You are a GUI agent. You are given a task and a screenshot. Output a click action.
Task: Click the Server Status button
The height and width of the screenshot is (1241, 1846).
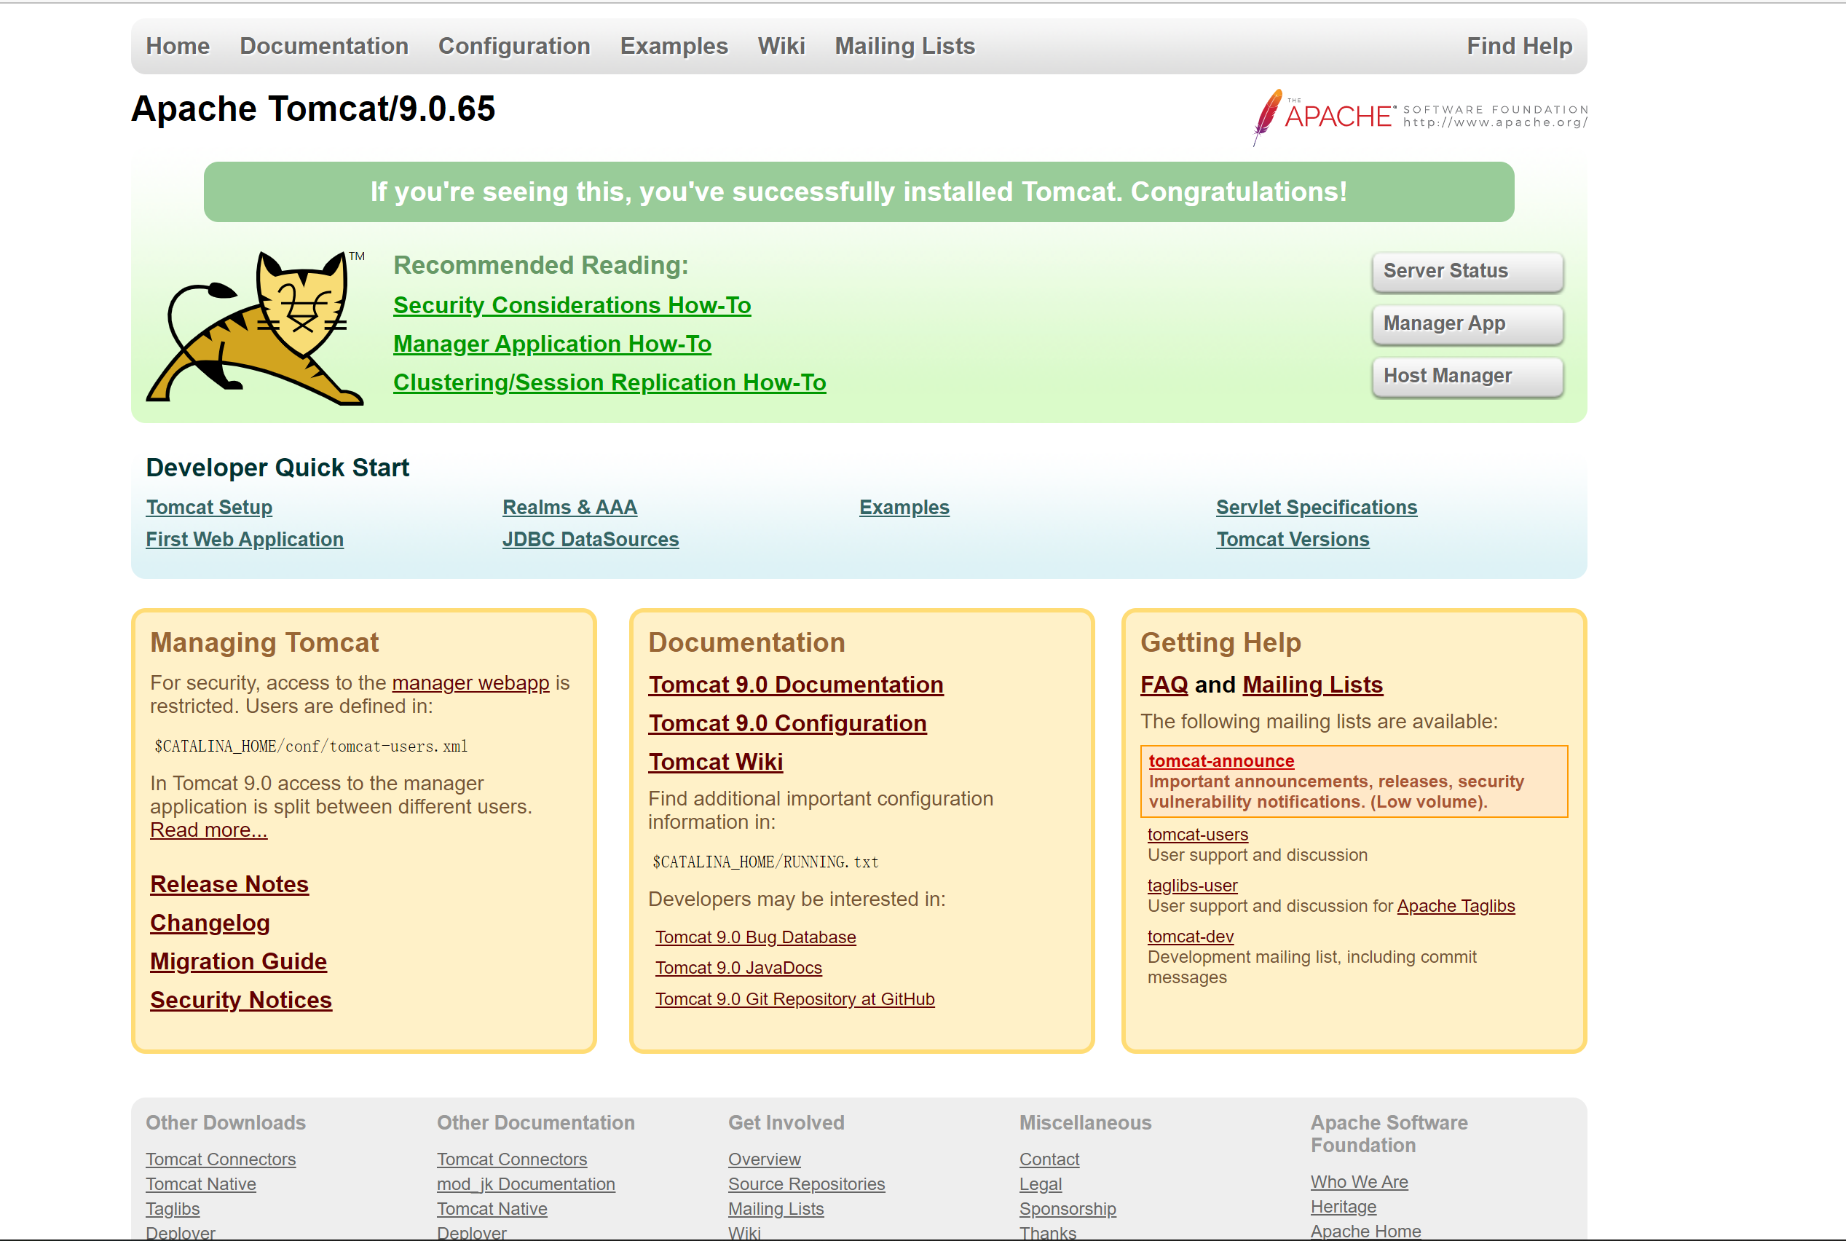(1468, 272)
